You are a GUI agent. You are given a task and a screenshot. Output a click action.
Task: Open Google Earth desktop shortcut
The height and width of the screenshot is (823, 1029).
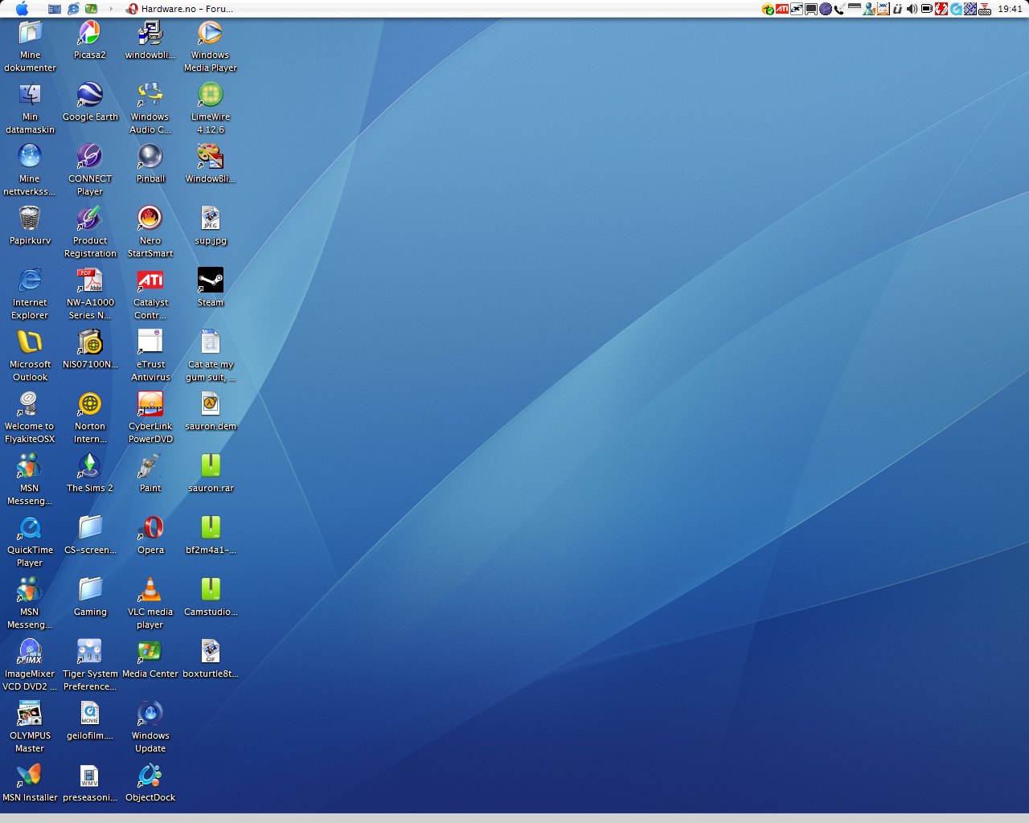pos(90,96)
